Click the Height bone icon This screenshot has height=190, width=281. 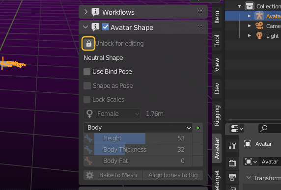[x=88, y=138]
